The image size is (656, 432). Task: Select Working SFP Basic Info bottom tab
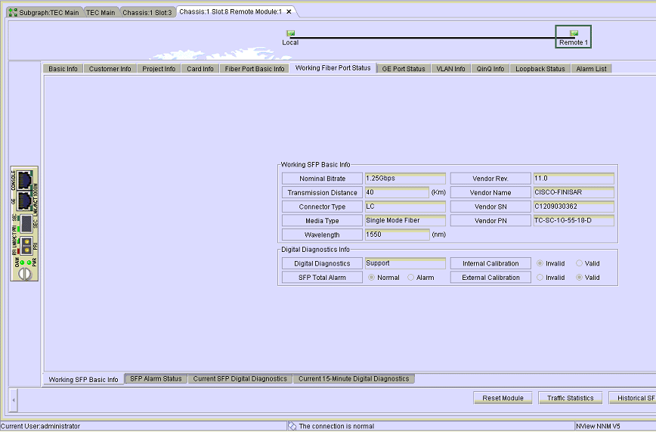pos(83,379)
